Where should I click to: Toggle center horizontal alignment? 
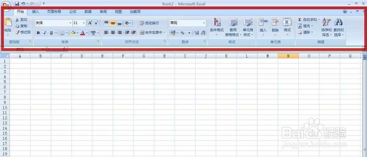pos(113,33)
